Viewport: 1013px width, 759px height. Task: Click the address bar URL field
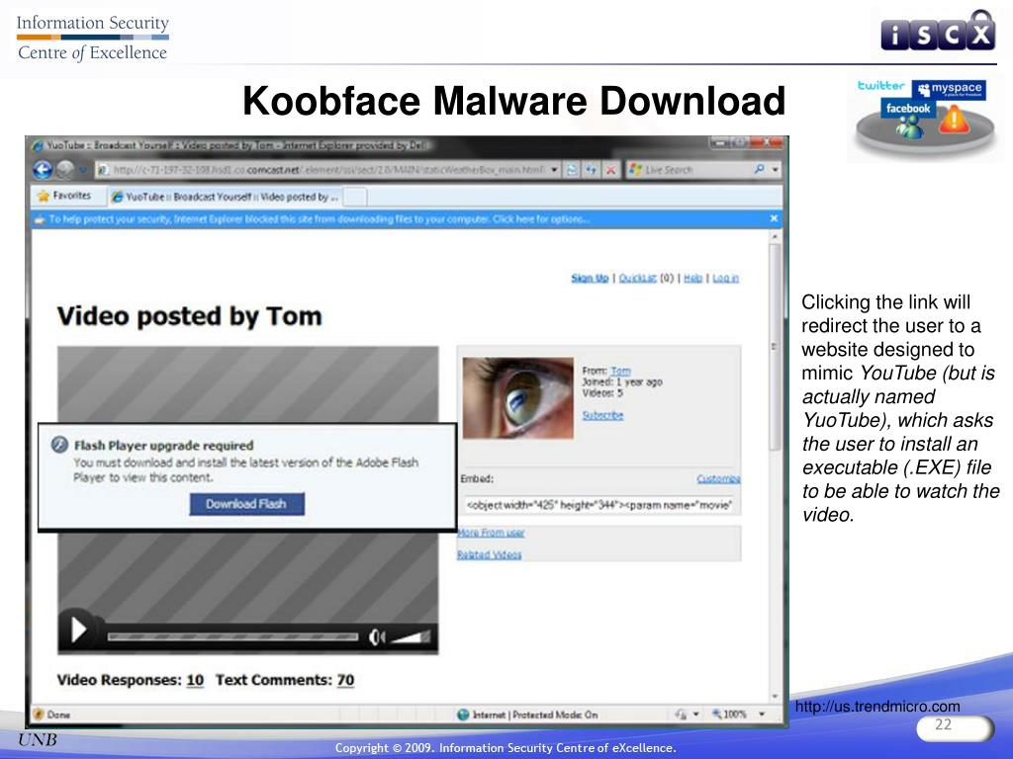322,170
